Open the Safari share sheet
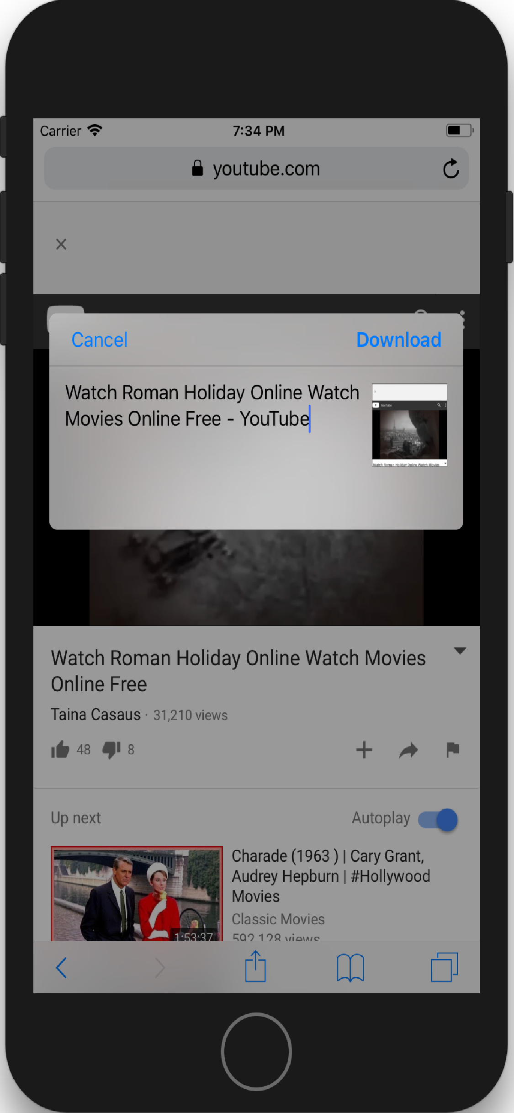Viewport: 514px width, 1113px height. [255, 965]
